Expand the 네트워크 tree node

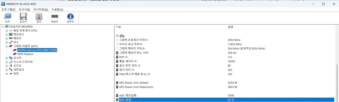pos(7,69)
